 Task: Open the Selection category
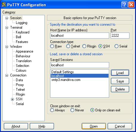(x=22, y=66)
